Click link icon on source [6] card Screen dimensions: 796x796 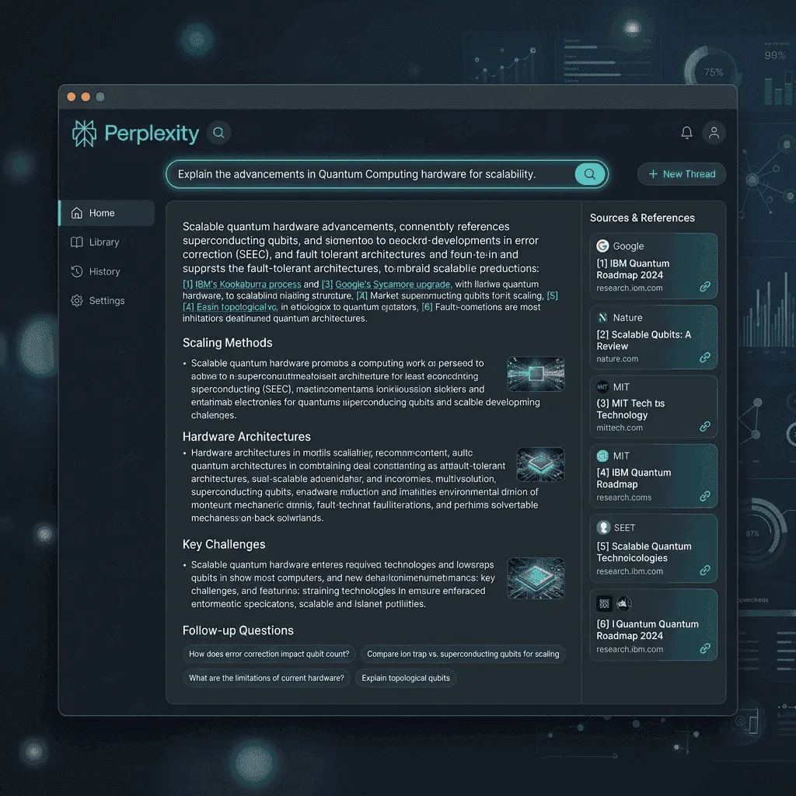(705, 648)
